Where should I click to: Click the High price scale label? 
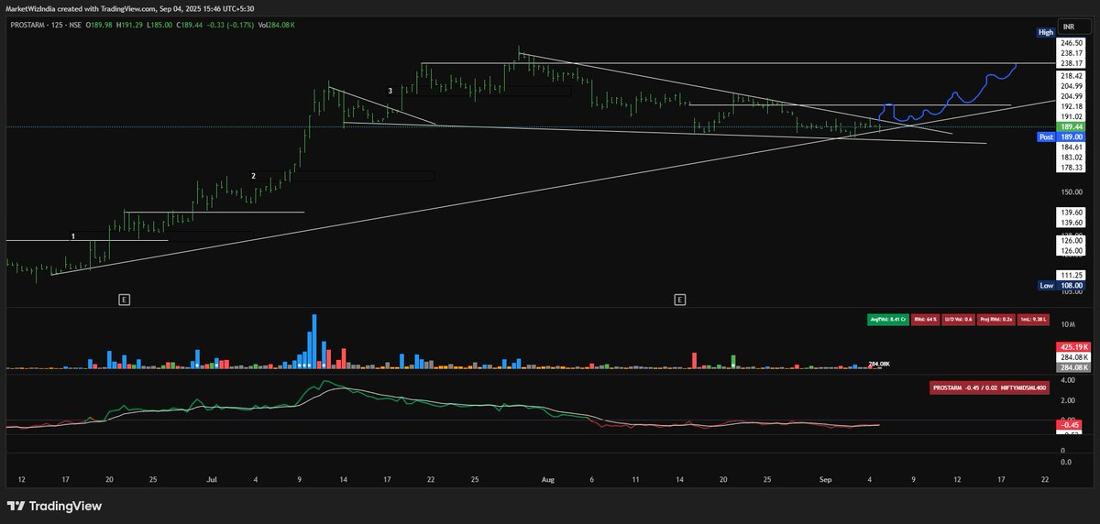coord(1046,32)
